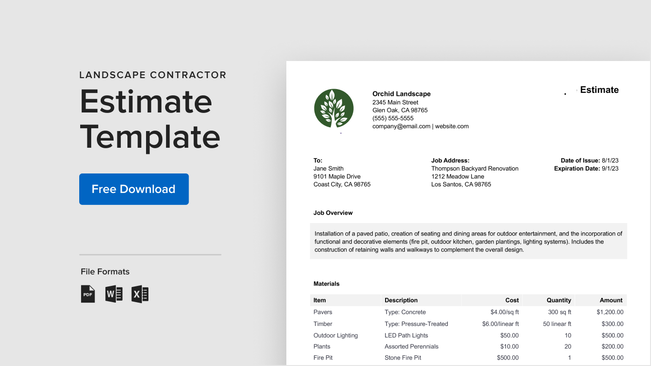651x366 pixels.
Task: Select the Pavers line item row
Action: (x=323, y=312)
